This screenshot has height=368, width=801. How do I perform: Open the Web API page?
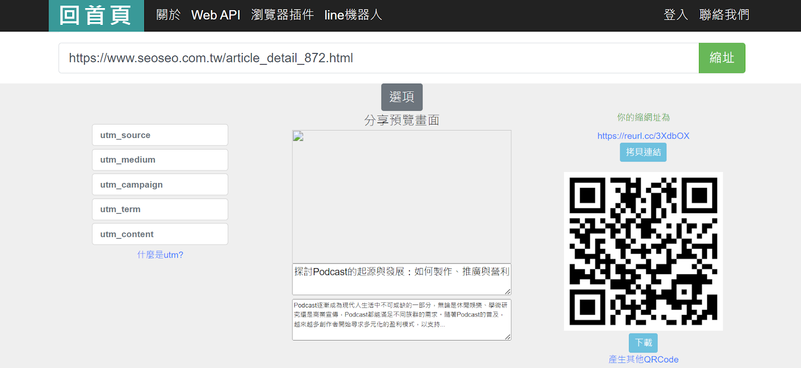point(216,15)
